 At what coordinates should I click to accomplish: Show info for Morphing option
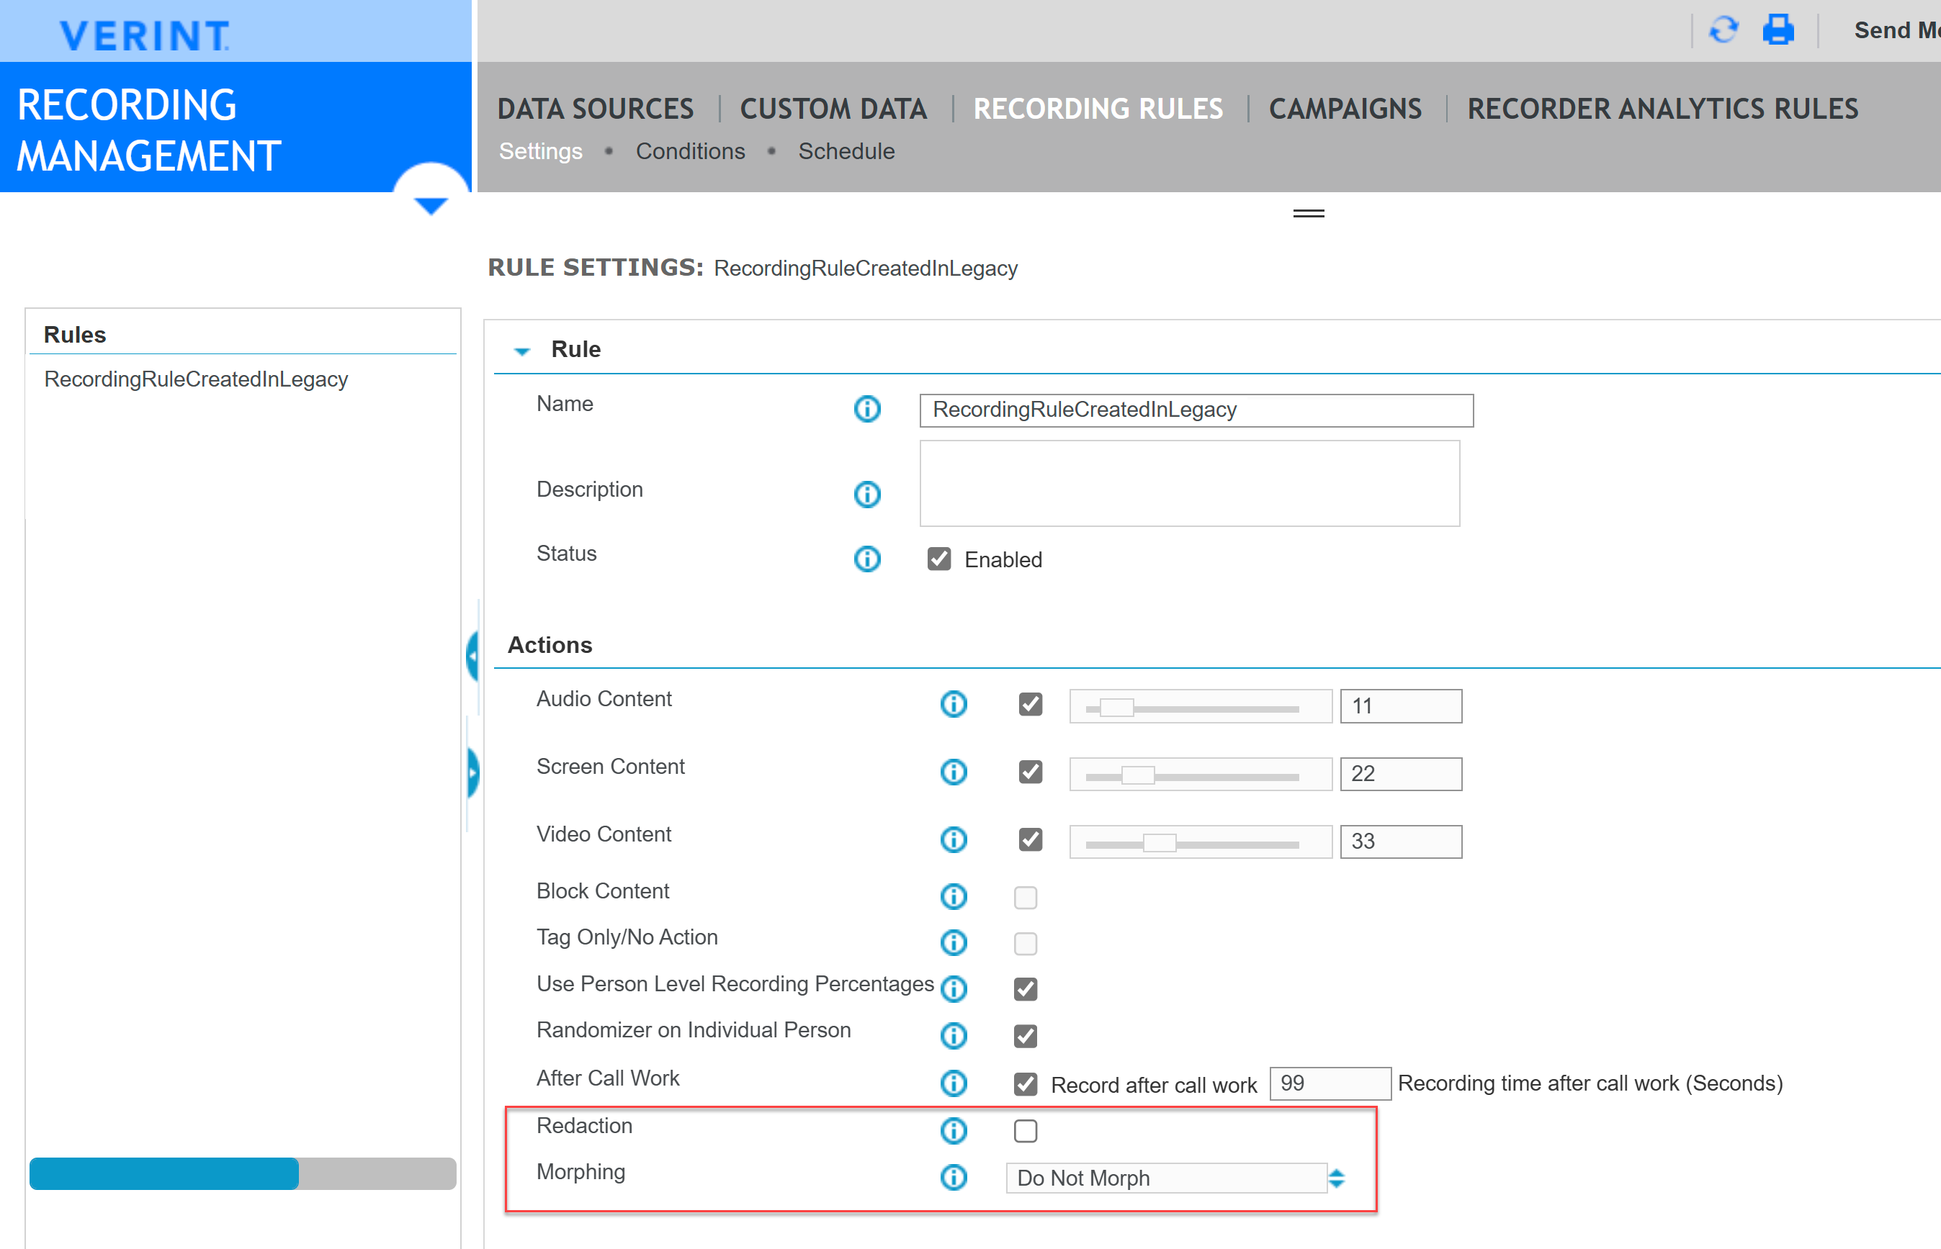coord(953,1177)
